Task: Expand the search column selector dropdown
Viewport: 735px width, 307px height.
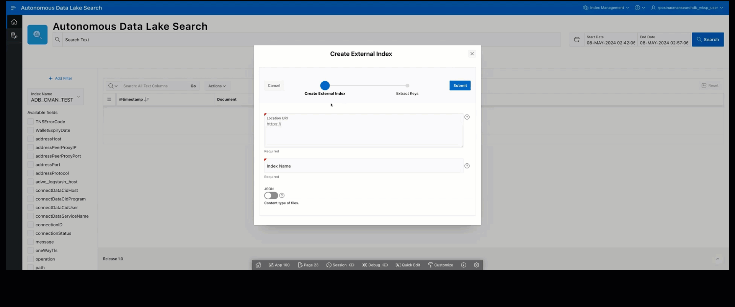Action: click(113, 86)
